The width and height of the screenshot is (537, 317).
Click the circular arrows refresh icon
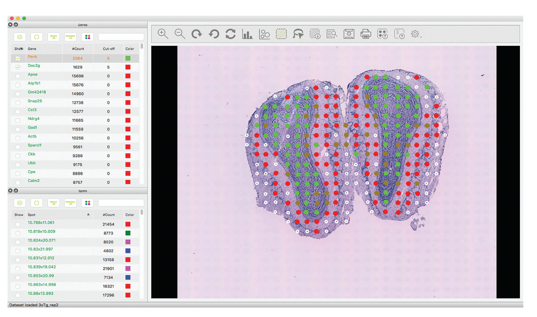230,34
